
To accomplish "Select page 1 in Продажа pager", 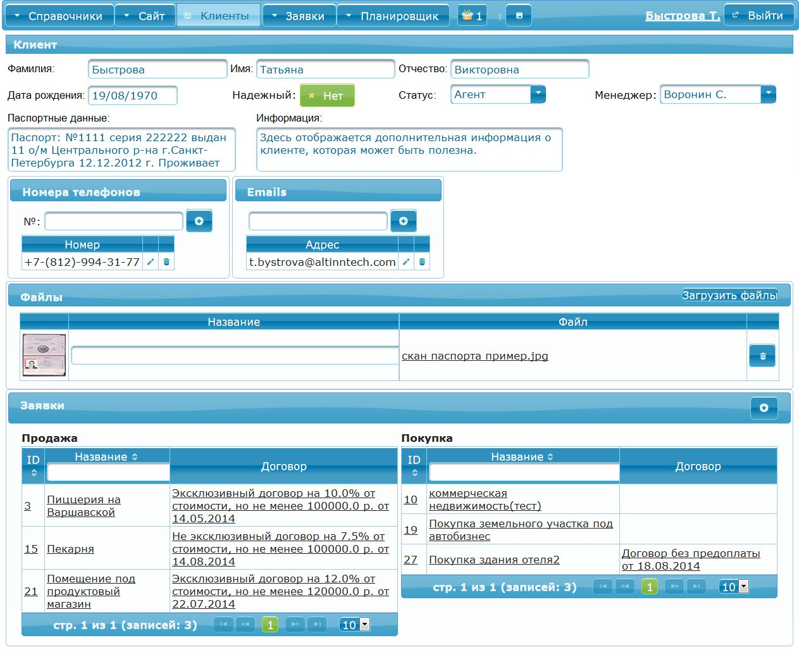I will (x=270, y=624).
